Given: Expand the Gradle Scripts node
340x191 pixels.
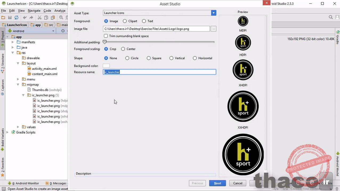Looking at the screenshot, I should [7, 132].
